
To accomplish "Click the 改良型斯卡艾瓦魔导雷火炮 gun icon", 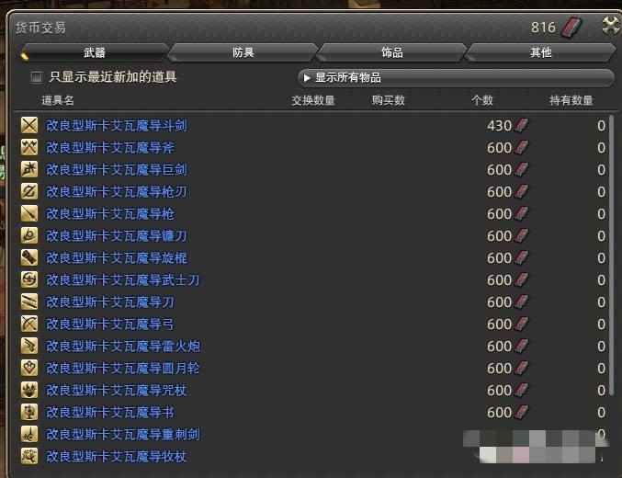I will click(x=29, y=347).
